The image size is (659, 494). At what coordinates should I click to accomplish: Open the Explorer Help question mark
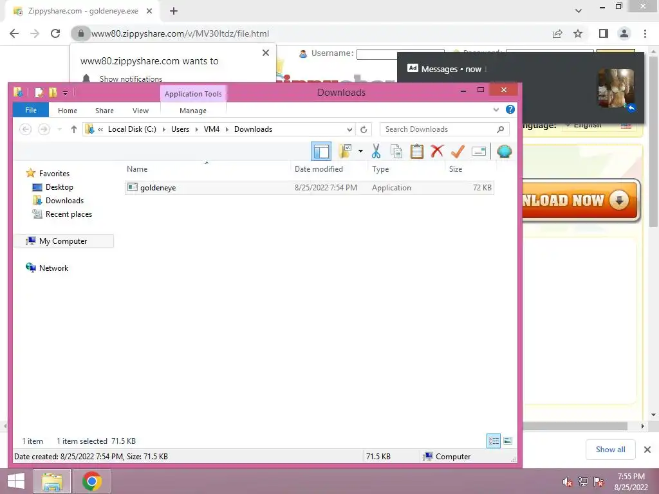510,109
